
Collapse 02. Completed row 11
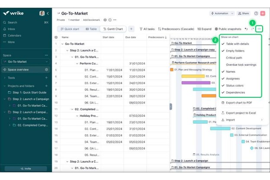pos(72,109)
